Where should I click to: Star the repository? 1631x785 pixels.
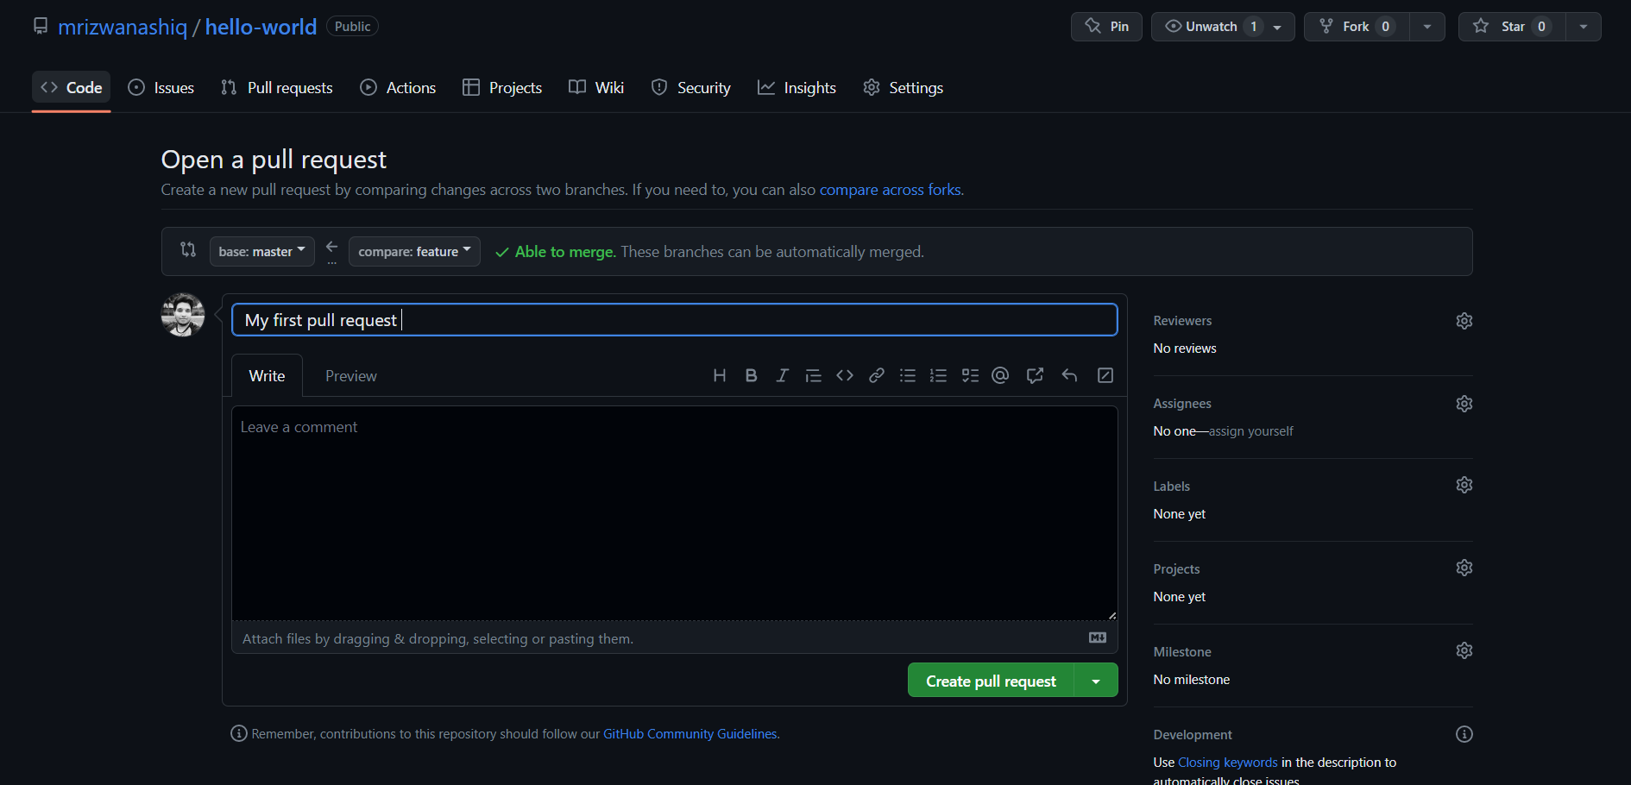1512,27
